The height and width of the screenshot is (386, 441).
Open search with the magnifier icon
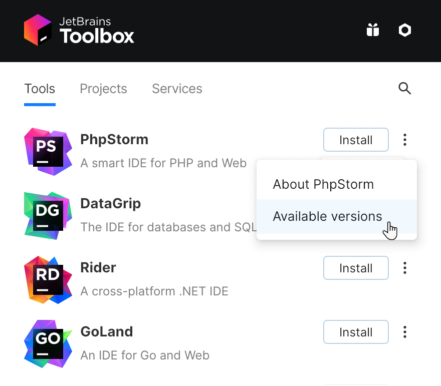click(x=404, y=88)
